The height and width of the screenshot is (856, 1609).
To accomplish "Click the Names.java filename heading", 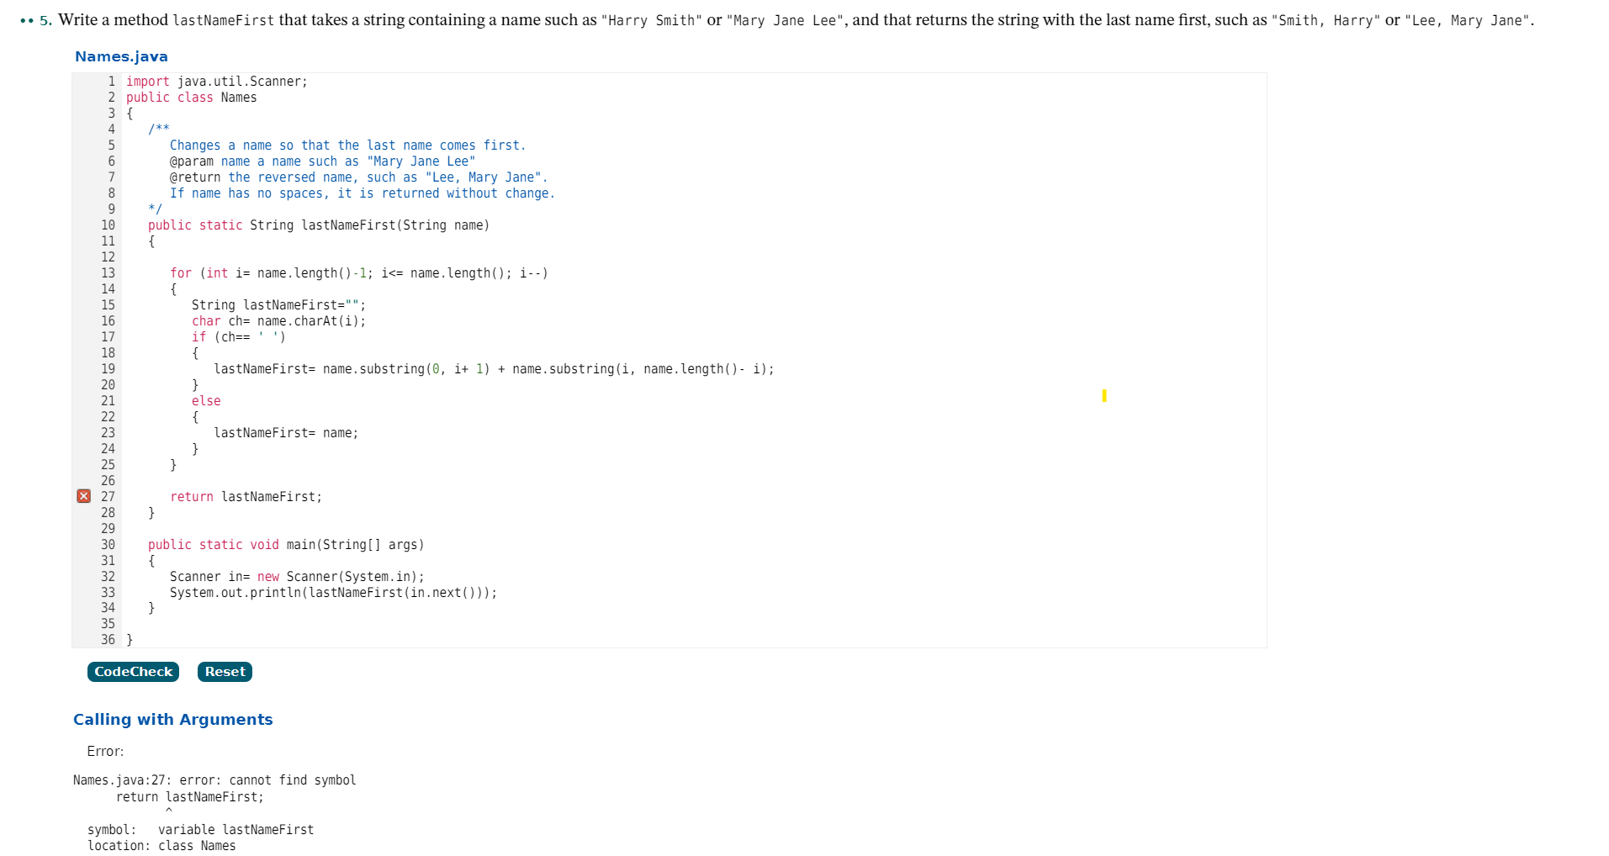I will (121, 55).
